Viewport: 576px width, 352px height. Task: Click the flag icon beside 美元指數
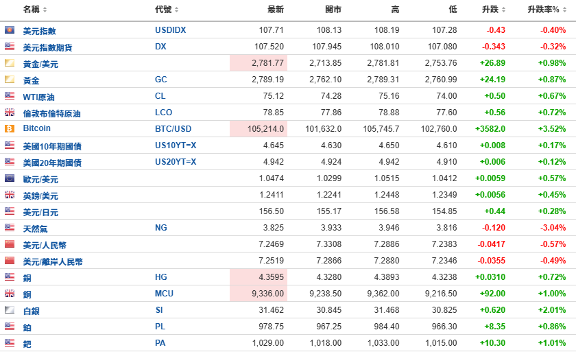pos(10,30)
